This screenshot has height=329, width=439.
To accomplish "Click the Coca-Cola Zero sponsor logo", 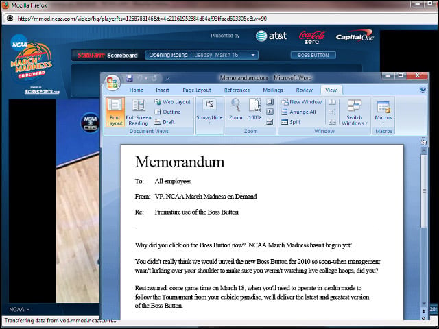I will click(311, 37).
